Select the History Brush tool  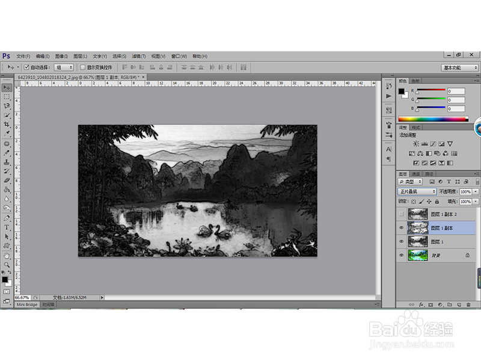7,171
